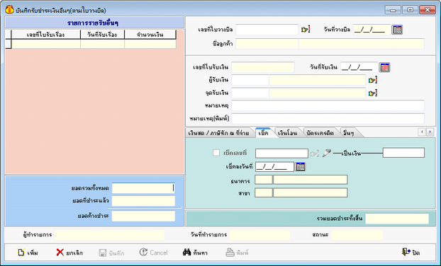This screenshot has width=441, height=266.
Task: Click into the หมายเหตุ(พิมพ์) text field
Action: [328, 118]
